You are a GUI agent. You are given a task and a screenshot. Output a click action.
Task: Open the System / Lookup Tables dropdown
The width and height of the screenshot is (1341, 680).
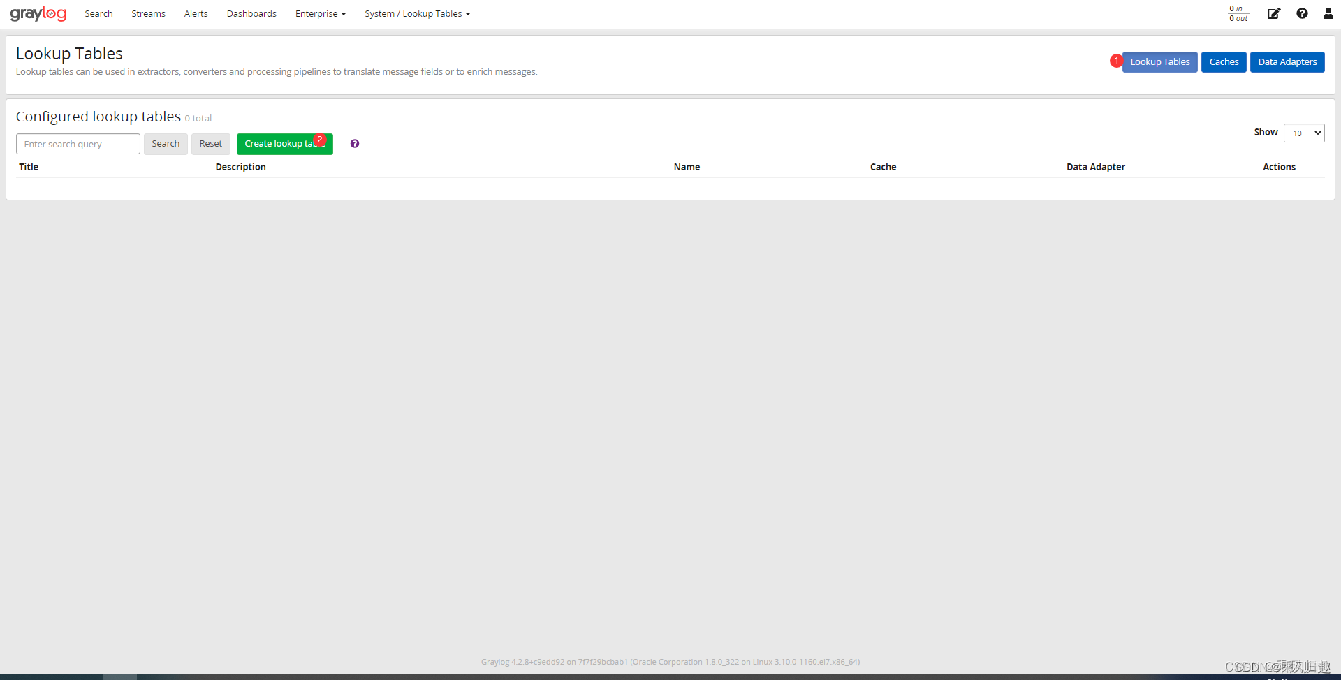click(x=417, y=13)
